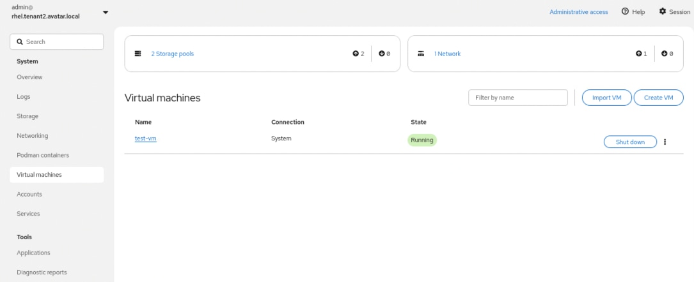Open the host switcher dropdown arrow
This screenshot has height=282, width=694.
[106, 12]
